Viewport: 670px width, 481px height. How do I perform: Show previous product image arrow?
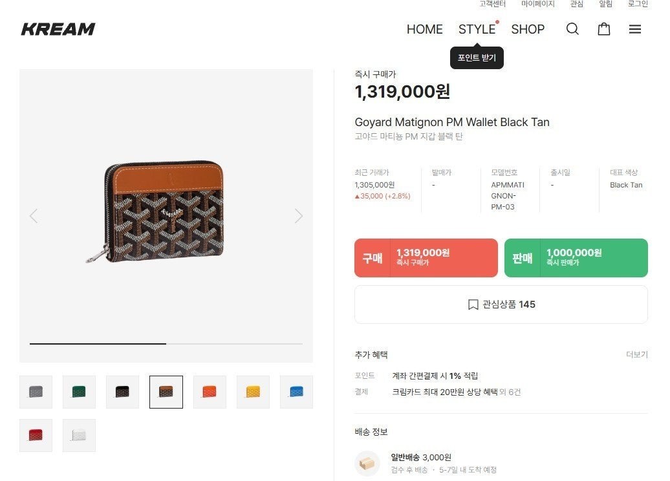point(34,216)
